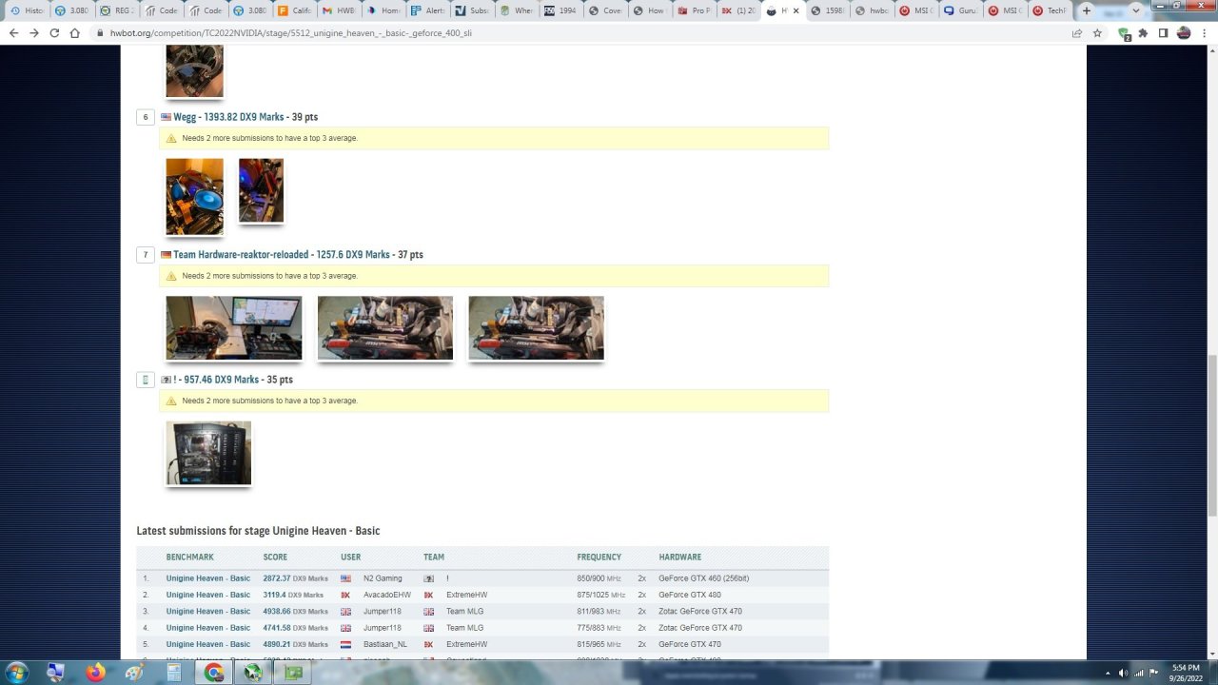Click the share page icon in the address bar
This screenshot has height=685, width=1218.
(x=1076, y=32)
